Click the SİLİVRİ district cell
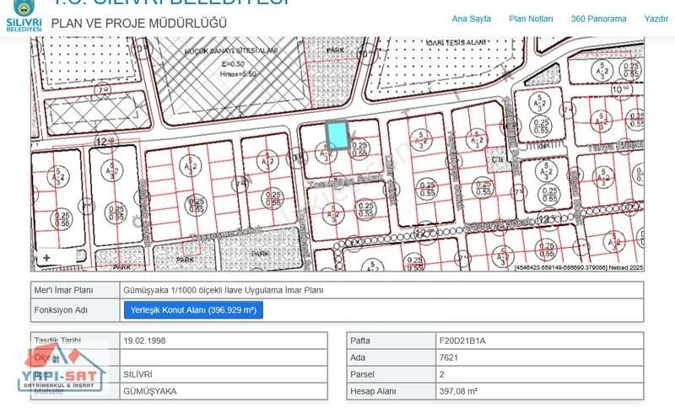This screenshot has width=675, height=408. [224, 374]
